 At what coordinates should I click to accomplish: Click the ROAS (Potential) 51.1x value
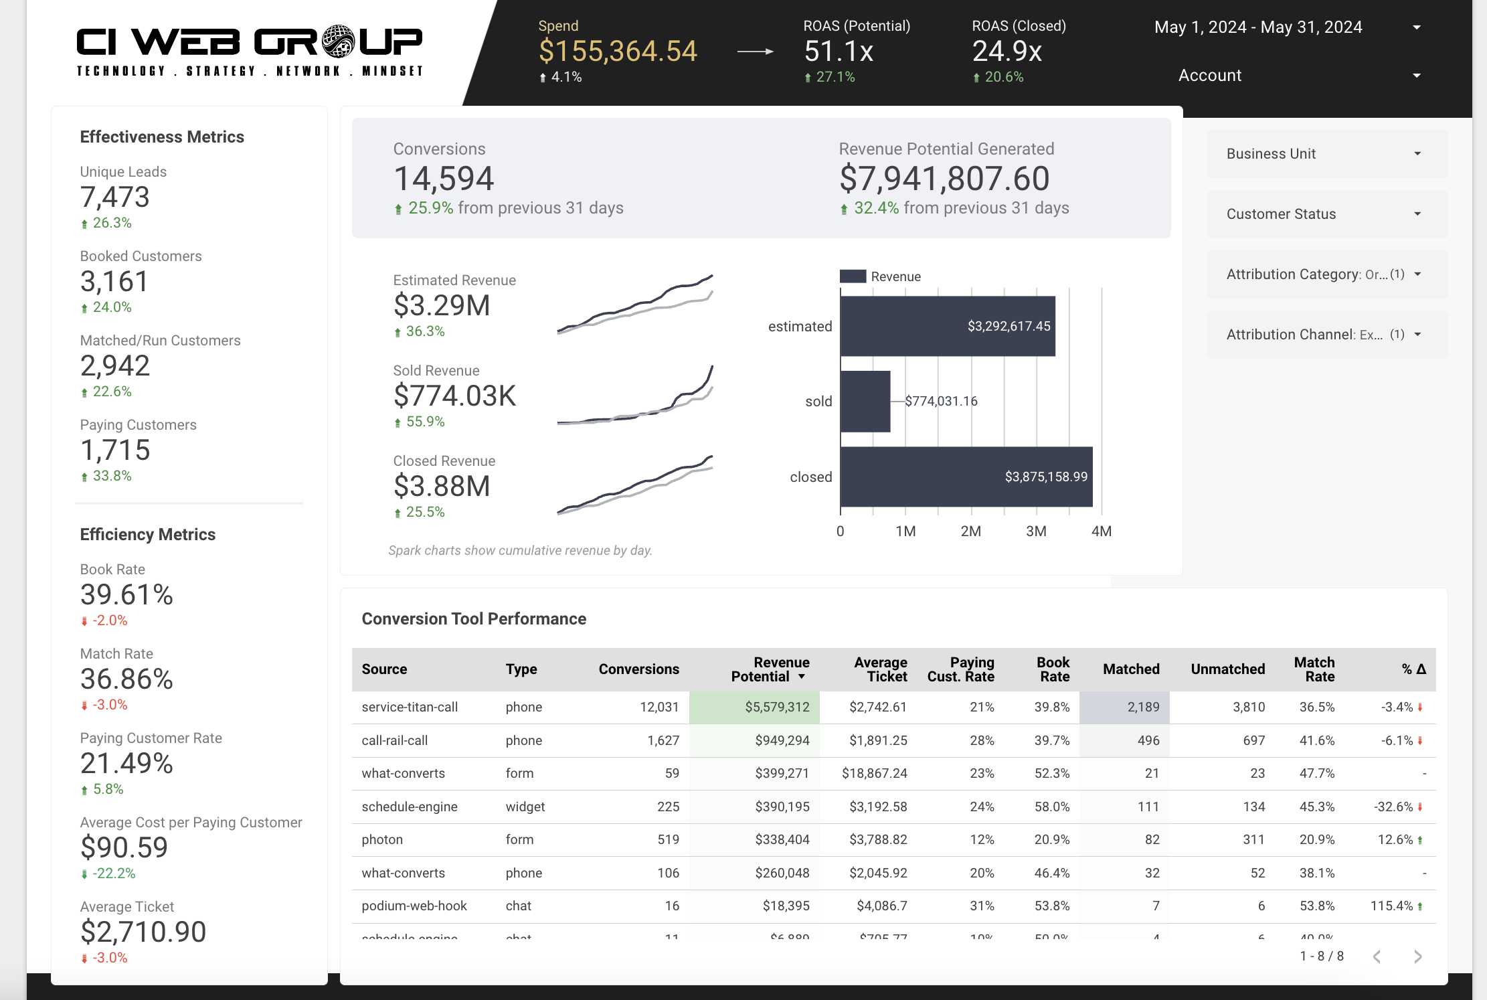[839, 52]
